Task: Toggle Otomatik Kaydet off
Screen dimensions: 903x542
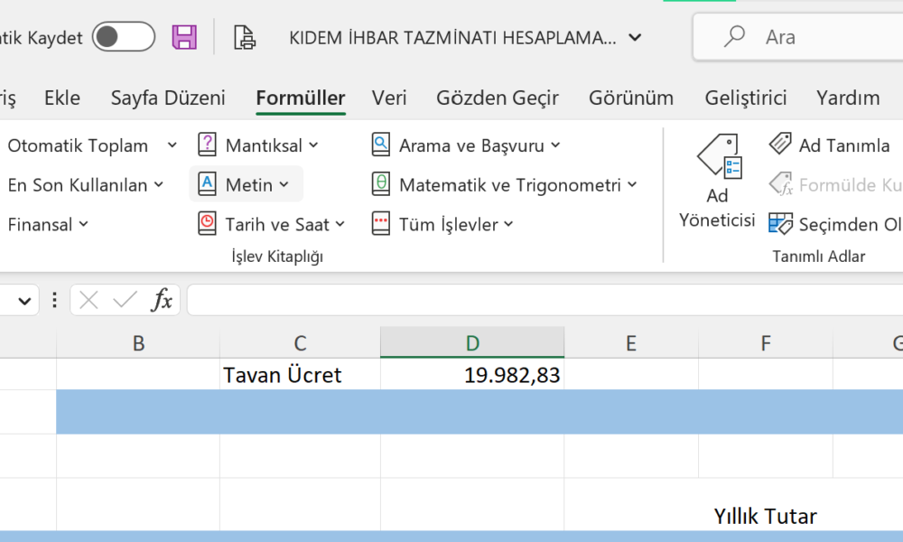Action: pos(123,36)
